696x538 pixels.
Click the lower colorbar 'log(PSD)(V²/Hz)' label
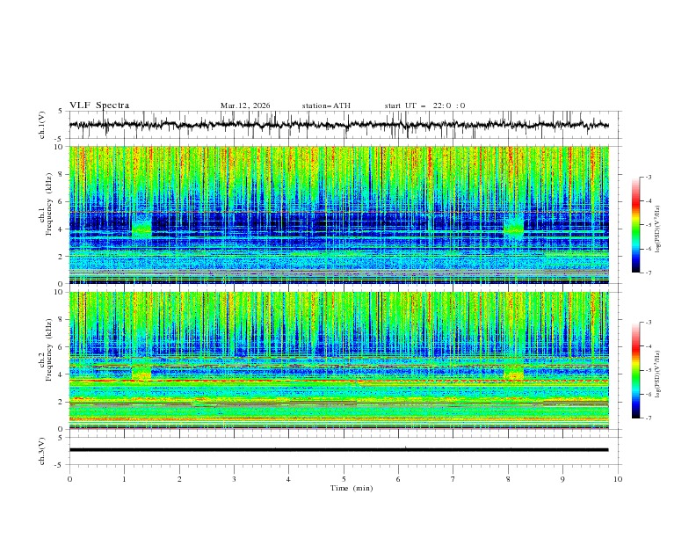pos(657,374)
